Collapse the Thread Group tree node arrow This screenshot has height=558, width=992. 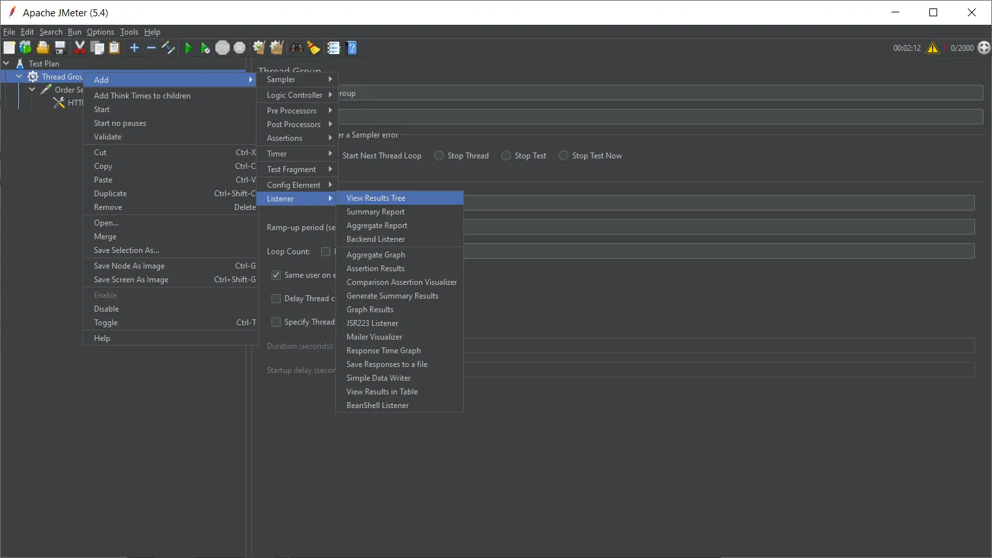coord(19,76)
